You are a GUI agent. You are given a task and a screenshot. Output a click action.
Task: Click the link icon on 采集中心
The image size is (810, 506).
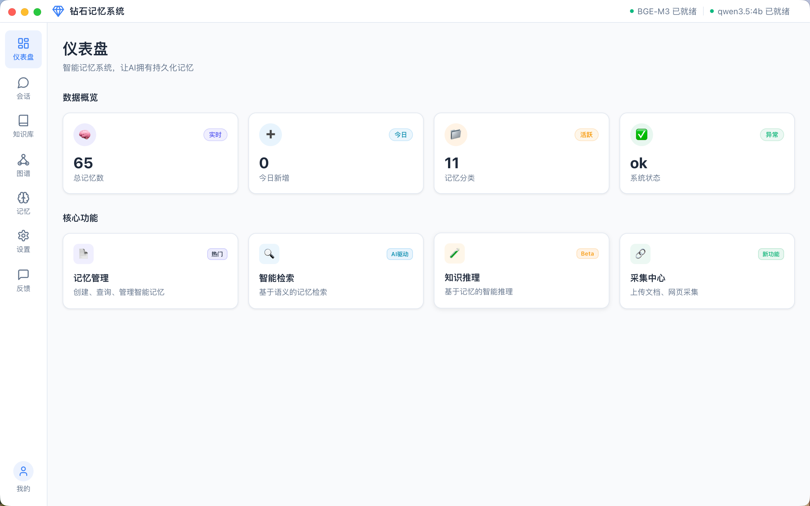point(640,254)
